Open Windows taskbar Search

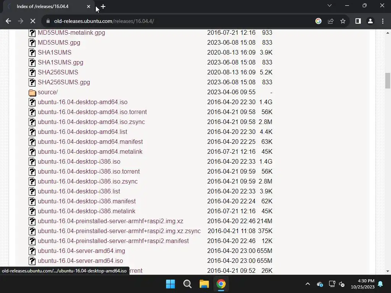(x=187, y=284)
